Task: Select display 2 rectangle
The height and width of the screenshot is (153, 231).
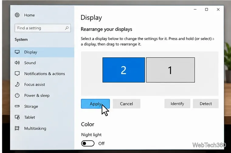Action: pos(124,70)
